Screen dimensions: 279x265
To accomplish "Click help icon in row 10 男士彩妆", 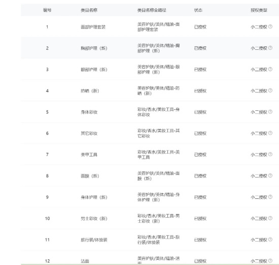I will [x=270, y=218].
